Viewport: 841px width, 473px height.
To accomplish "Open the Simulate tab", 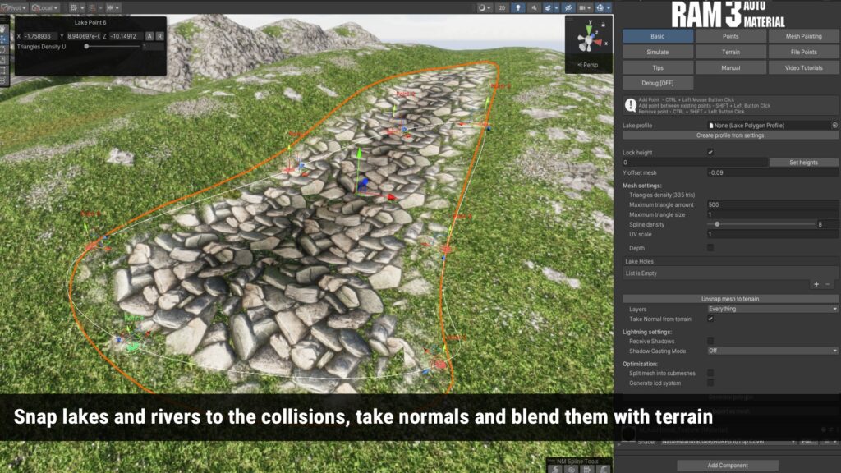I will tap(657, 52).
